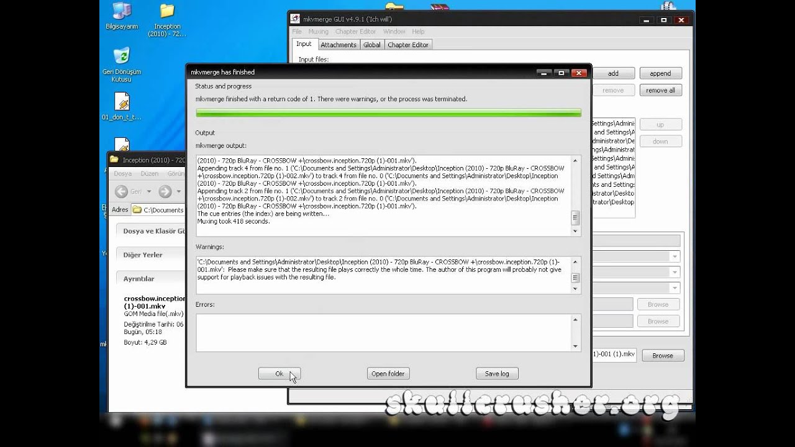Click 'The cue entries (the index)' output line
The image size is (795, 447).
(x=263, y=214)
